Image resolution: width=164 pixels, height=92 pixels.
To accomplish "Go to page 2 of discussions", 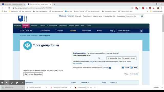I will (x=132, y=74).
